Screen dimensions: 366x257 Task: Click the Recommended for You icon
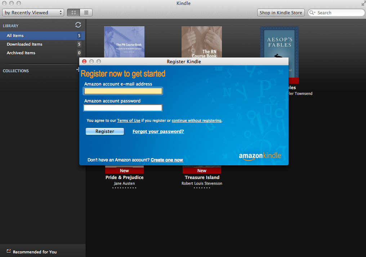click(9, 251)
